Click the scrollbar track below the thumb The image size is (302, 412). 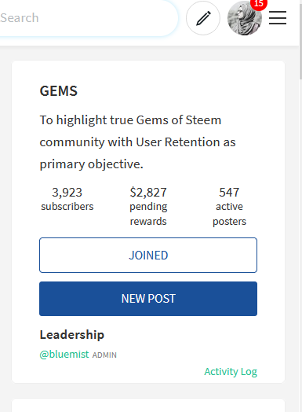click(300, 245)
